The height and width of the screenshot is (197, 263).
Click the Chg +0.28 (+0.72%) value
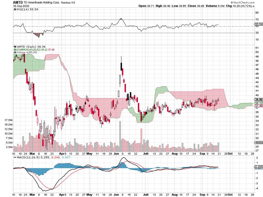[x=239, y=6]
